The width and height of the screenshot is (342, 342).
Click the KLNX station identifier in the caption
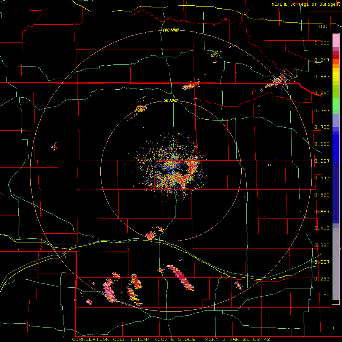(212, 339)
